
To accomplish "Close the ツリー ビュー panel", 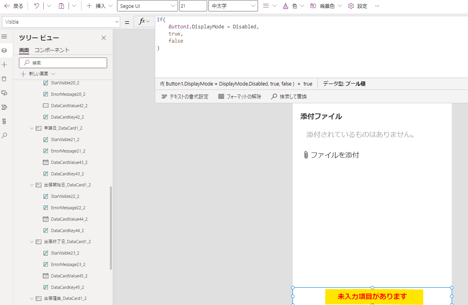I will click(x=104, y=38).
